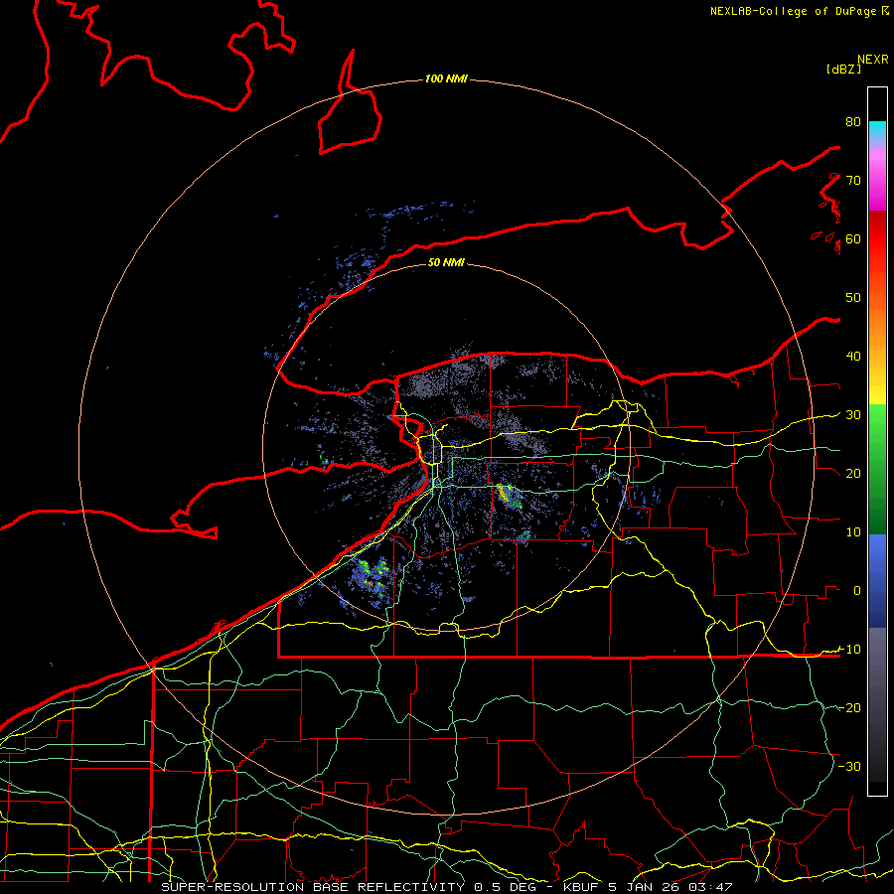Image resolution: width=894 pixels, height=894 pixels.
Task: Click the 70 value on the dBZ scale
Action: point(853,181)
